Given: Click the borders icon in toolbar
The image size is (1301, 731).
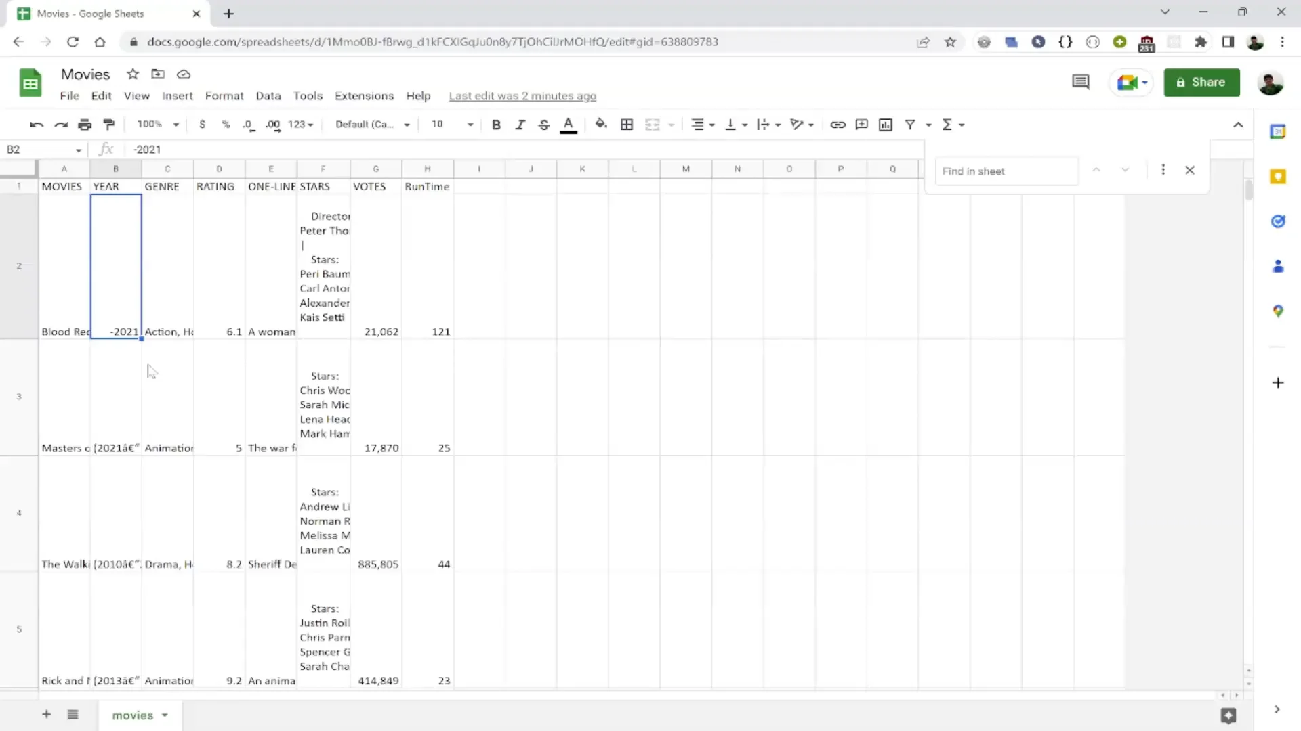Looking at the screenshot, I should (x=627, y=125).
